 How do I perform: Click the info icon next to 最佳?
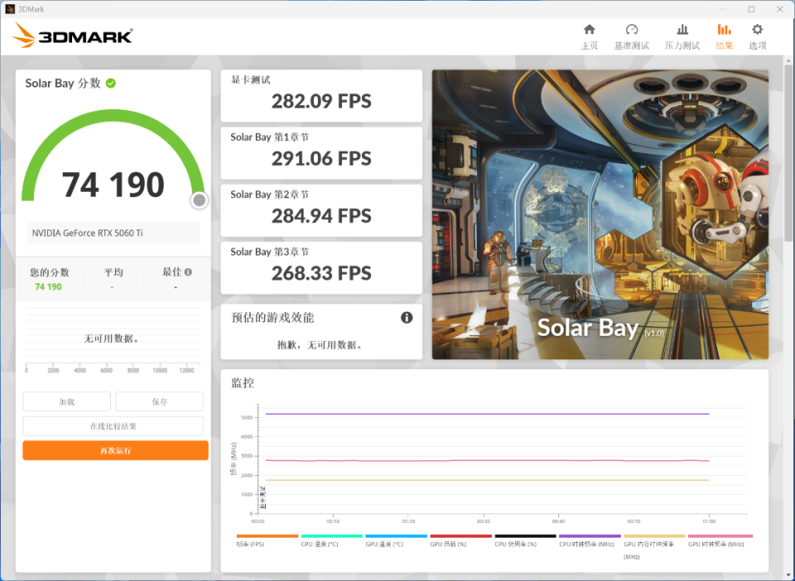188,272
